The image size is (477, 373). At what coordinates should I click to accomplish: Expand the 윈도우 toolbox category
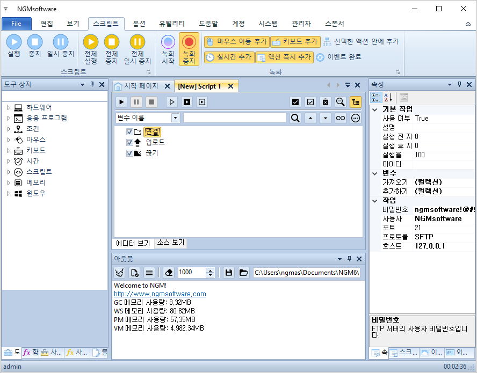click(x=9, y=193)
